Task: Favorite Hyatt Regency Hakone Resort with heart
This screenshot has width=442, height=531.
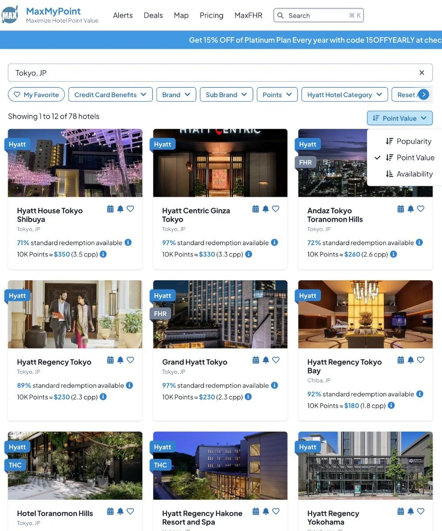Action: [276, 512]
